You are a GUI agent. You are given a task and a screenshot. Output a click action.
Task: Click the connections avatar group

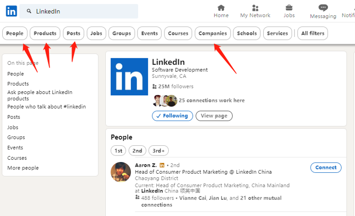tap(165, 101)
